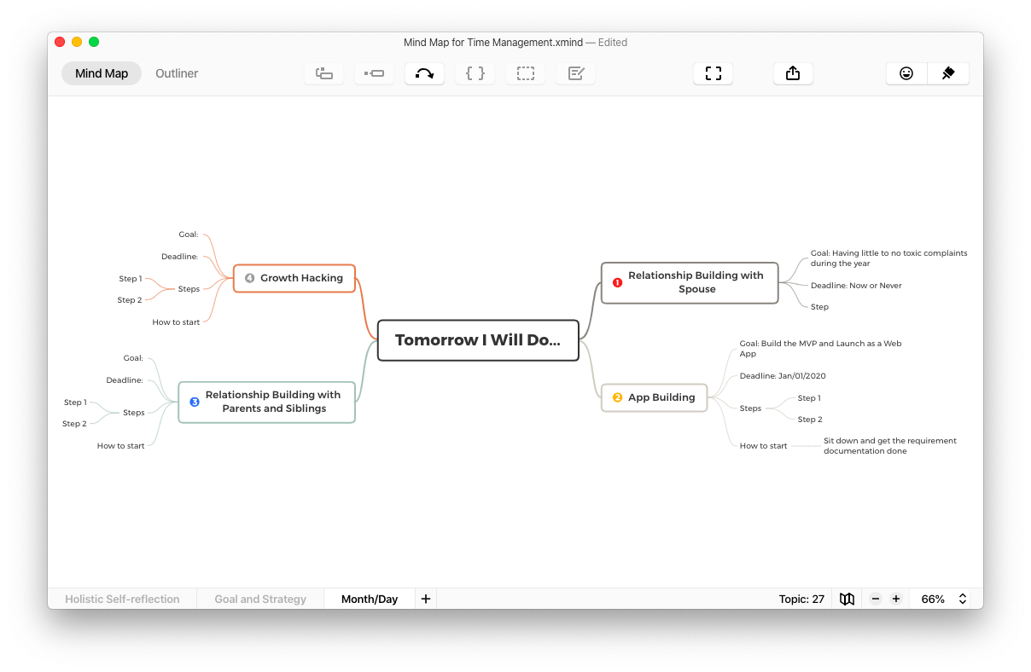The width and height of the screenshot is (1031, 672).
Task: Open zoom percentage stepper
Action: (x=963, y=599)
